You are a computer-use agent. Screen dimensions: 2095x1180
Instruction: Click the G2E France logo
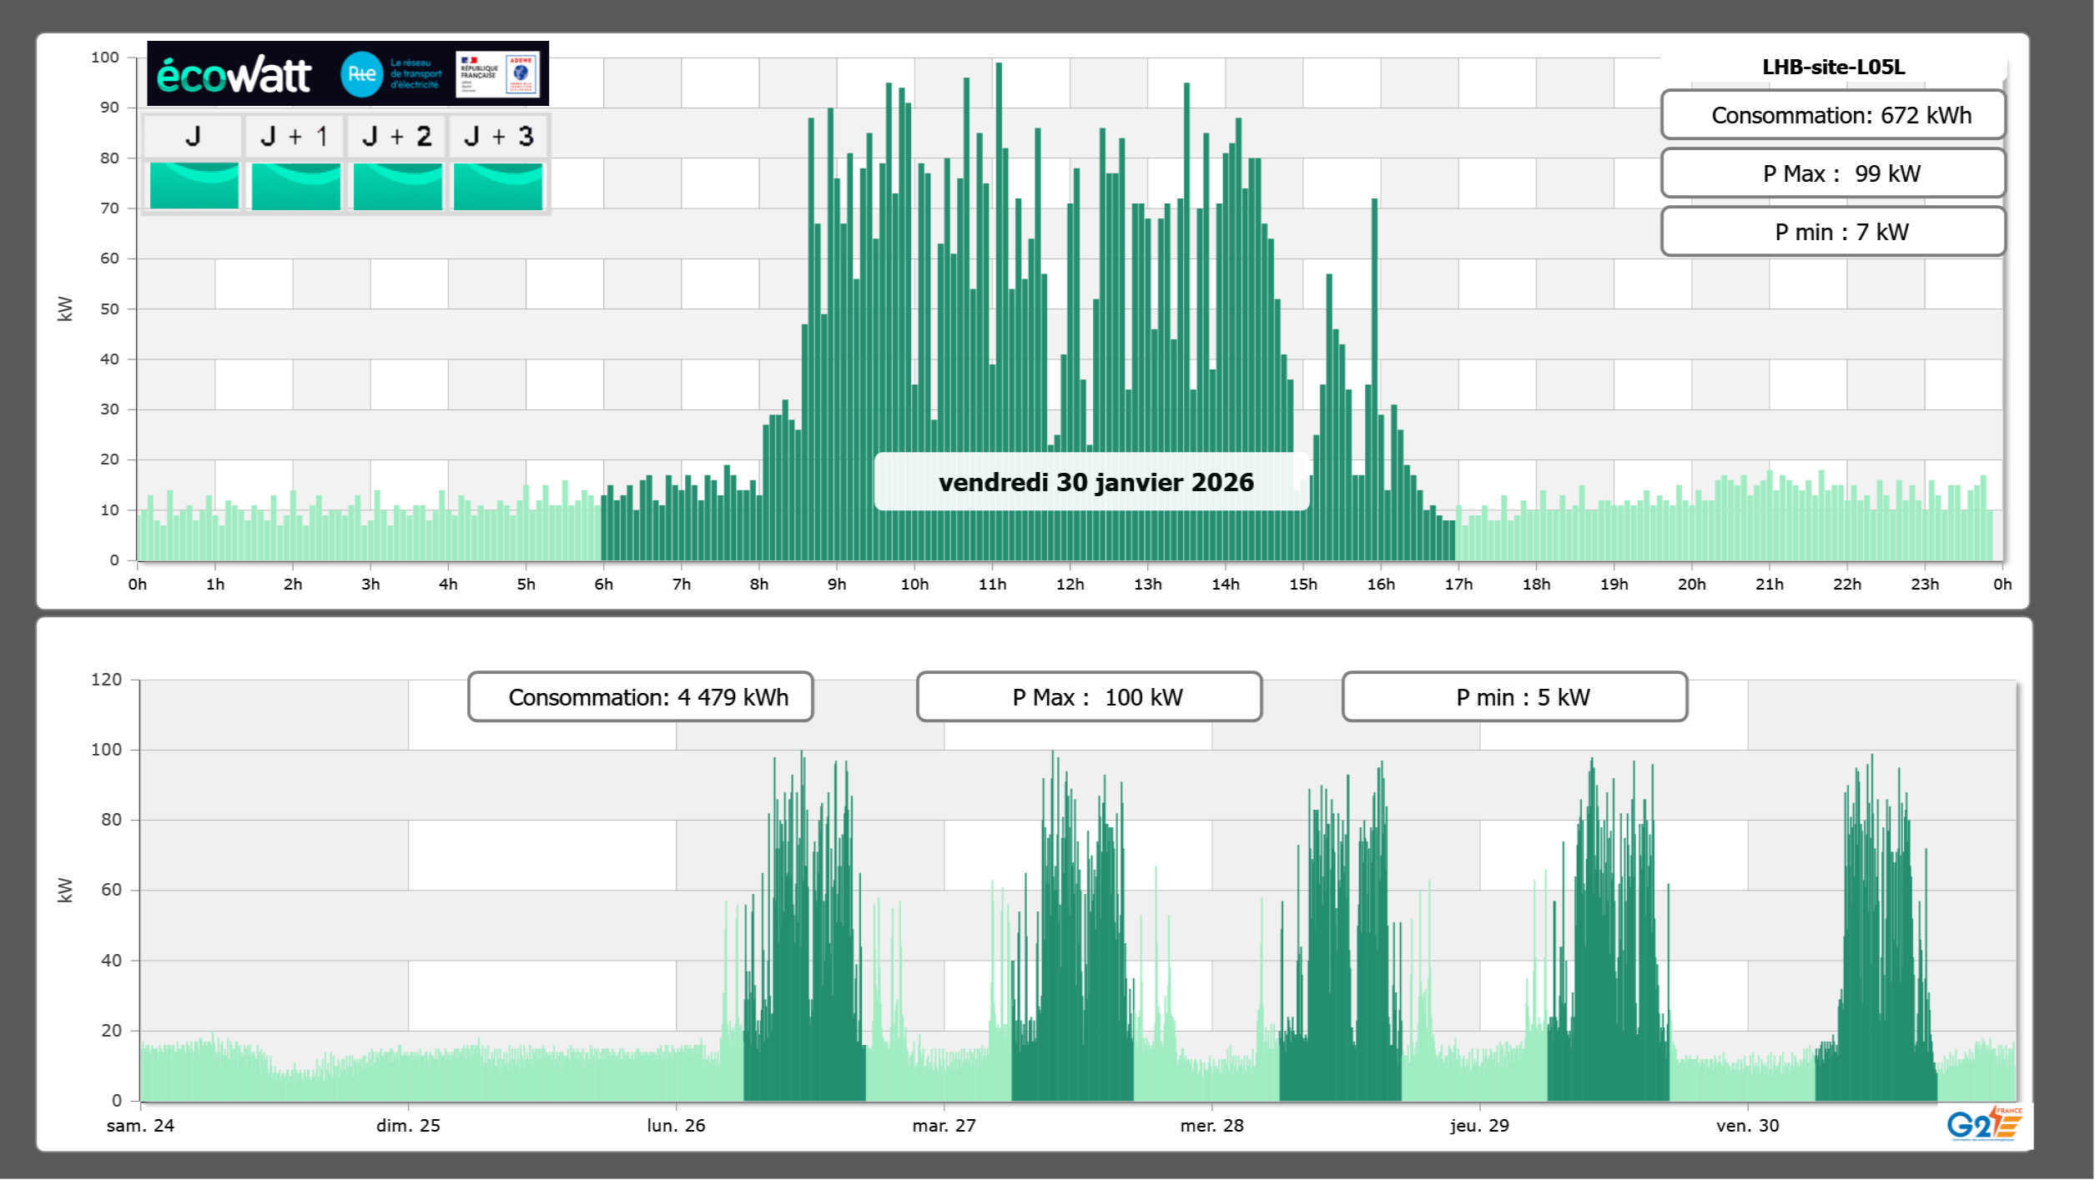(1983, 1124)
